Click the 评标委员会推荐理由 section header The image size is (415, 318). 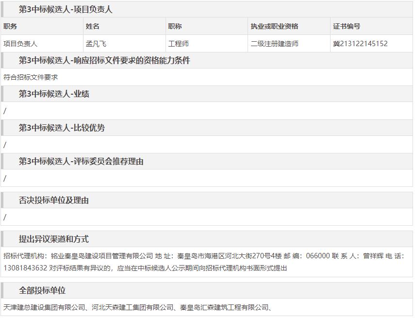point(81,162)
